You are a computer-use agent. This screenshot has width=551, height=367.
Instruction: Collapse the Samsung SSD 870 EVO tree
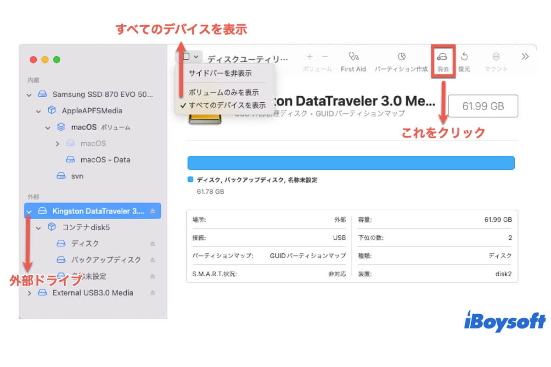click(29, 95)
